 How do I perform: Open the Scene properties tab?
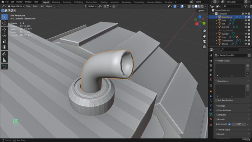click(x=211, y=75)
